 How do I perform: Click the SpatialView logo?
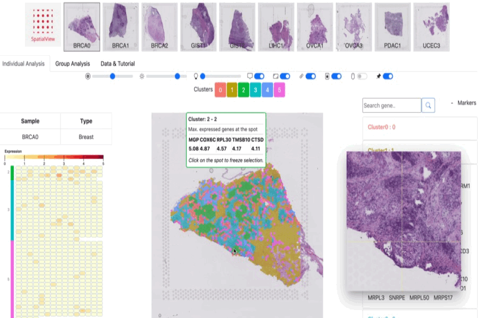pyautogui.click(x=44, y=26)
